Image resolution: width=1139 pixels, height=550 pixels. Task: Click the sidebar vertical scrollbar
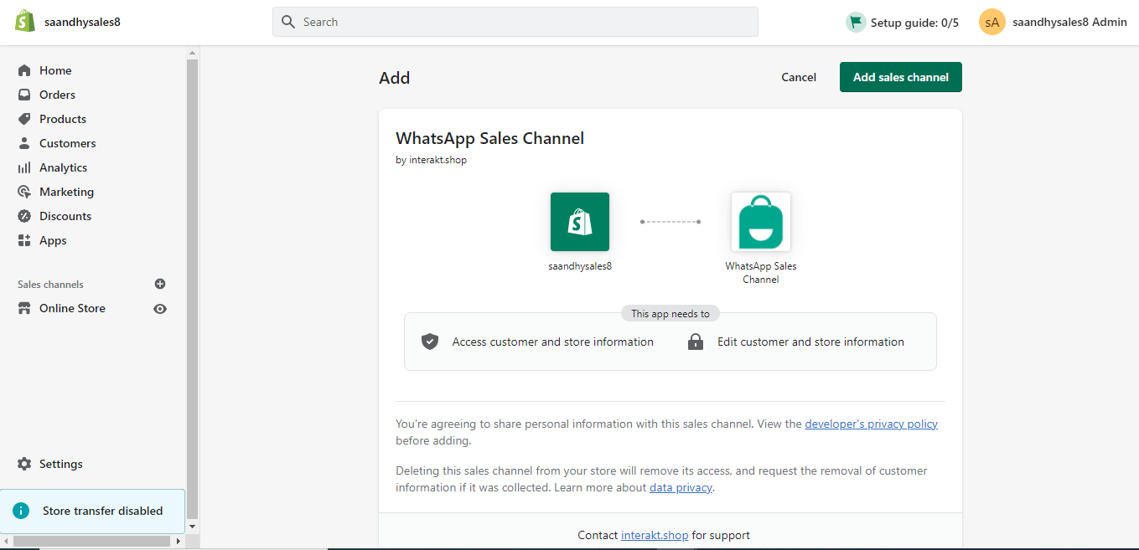(x=192, y=289)
